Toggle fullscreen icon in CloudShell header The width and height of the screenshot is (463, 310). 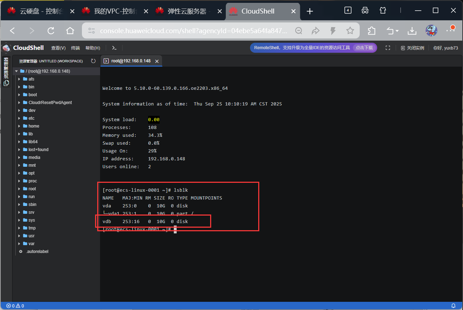pos(388,48)
